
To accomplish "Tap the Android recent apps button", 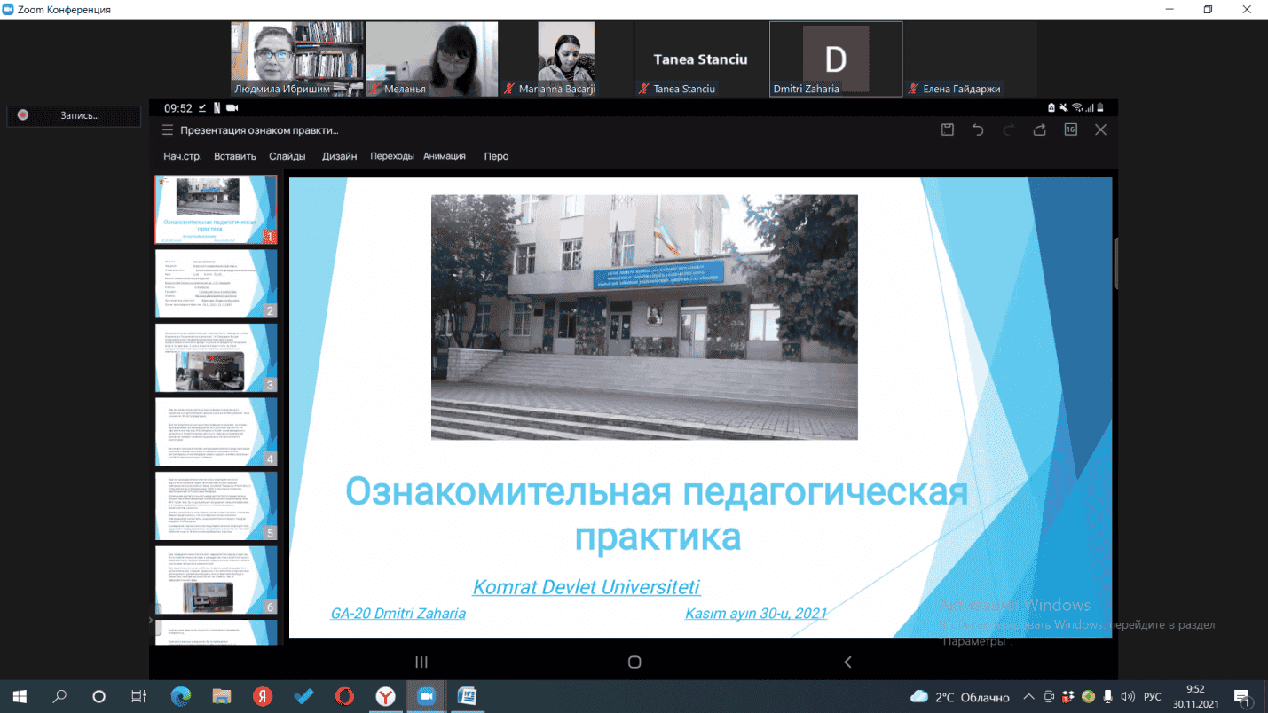I will point(421,662).
